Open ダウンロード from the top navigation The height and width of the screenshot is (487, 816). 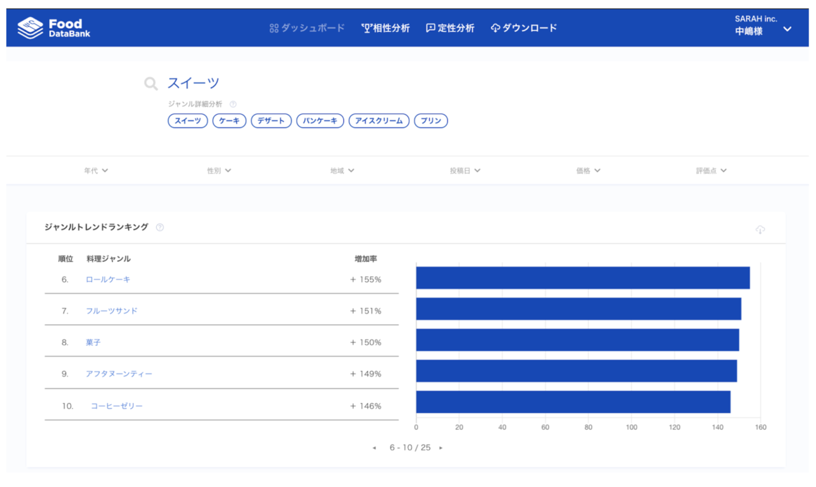[523, 28]
